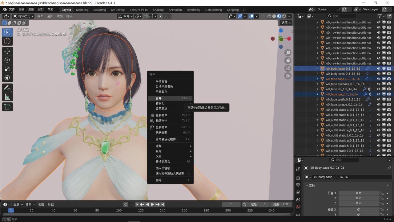Toggle viewport snapping magnet

point(146,16)
